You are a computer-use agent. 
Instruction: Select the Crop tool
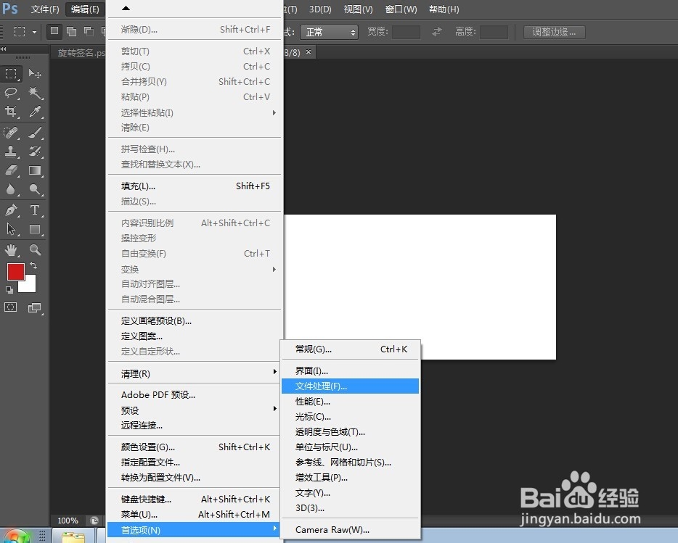[11, 112]
